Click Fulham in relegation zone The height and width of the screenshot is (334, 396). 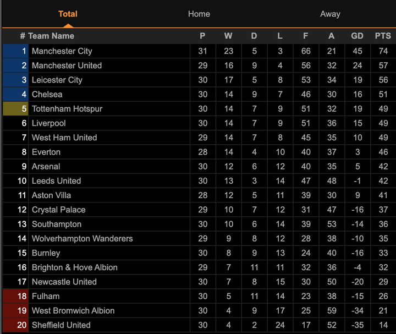[45, 296]
